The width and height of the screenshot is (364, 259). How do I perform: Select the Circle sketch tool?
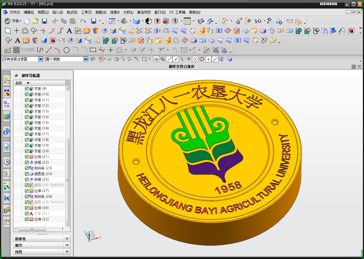[66, 50]
